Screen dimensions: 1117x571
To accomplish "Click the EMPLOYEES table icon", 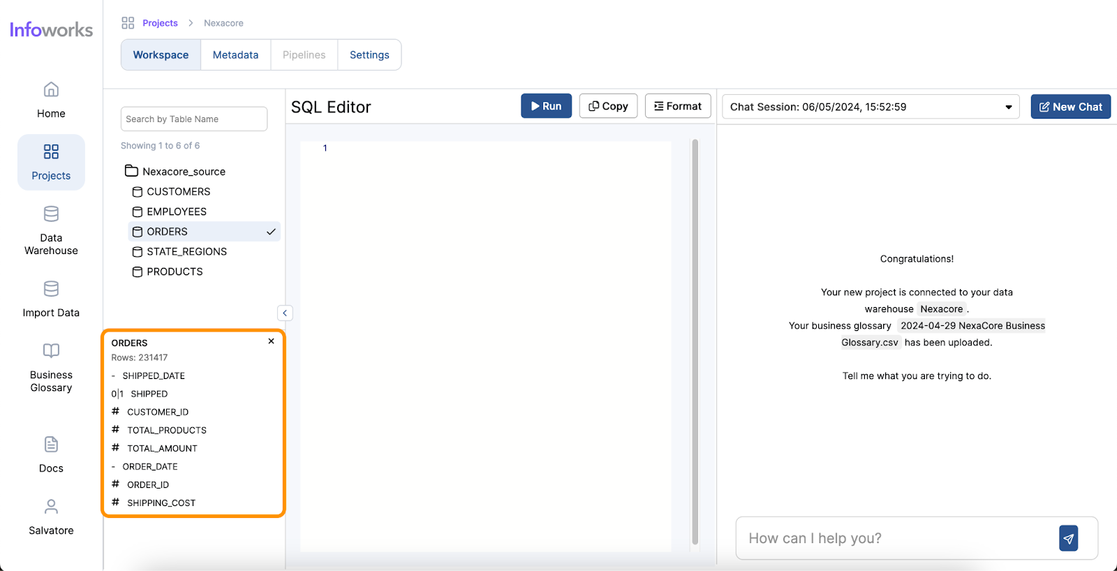I will click(x=138, y=212).
